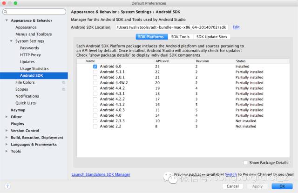
Task: Open help with the question mark icon
Action: 7,186
